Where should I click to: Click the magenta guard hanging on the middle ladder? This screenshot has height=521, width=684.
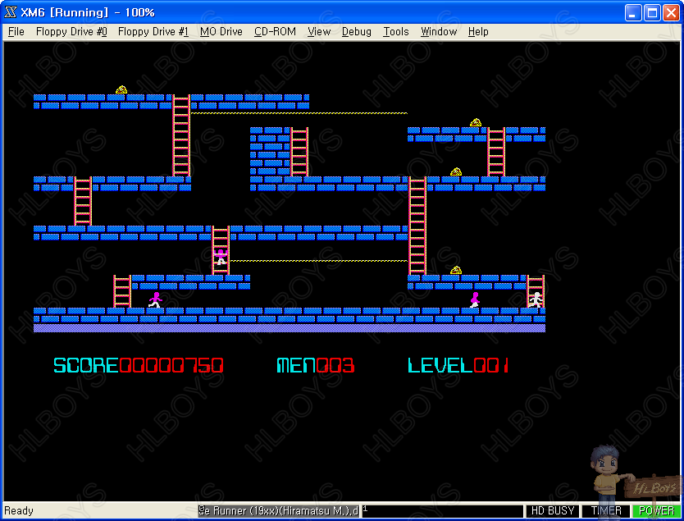[221, 257]
